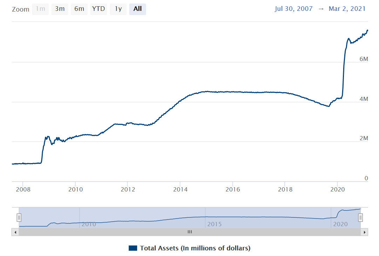Click the 2018 x-axis label

(285, 189)
